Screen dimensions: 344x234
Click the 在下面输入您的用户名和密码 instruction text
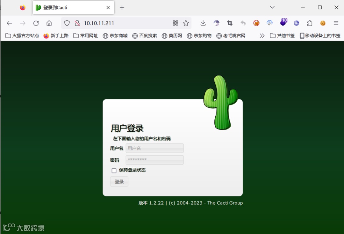click(x=142, y=138)
